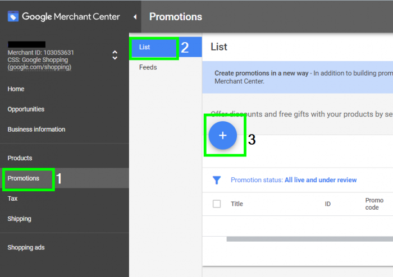Open Tax in the sidebar

(12, 198)
